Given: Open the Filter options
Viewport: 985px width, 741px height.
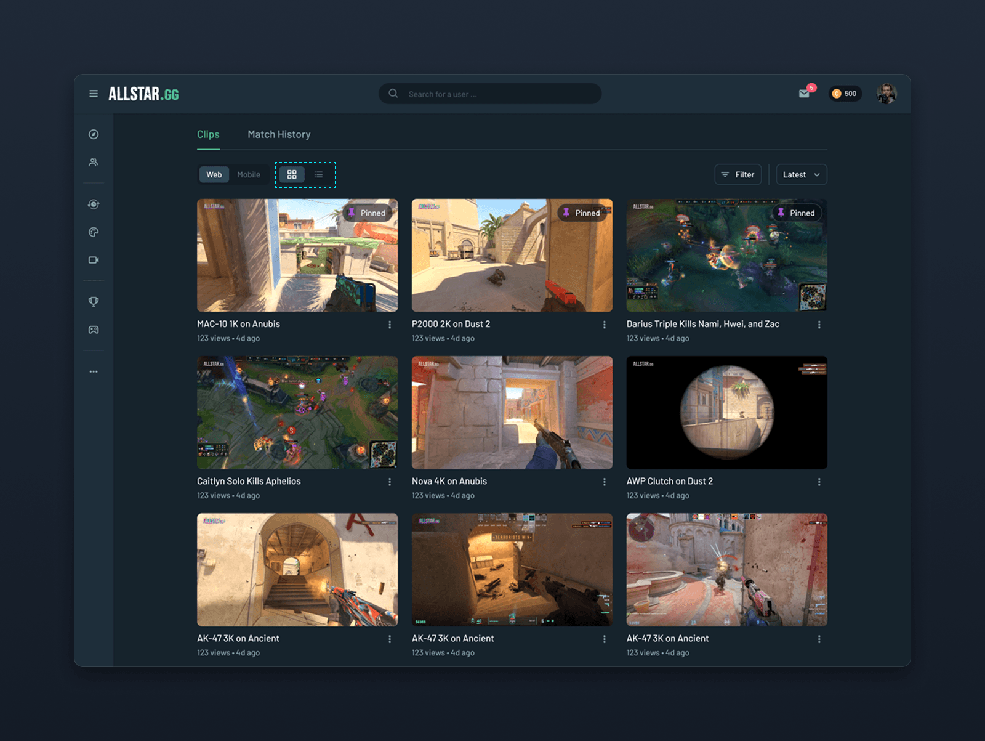Looking at the screenshot, I should tap(738, 174).
